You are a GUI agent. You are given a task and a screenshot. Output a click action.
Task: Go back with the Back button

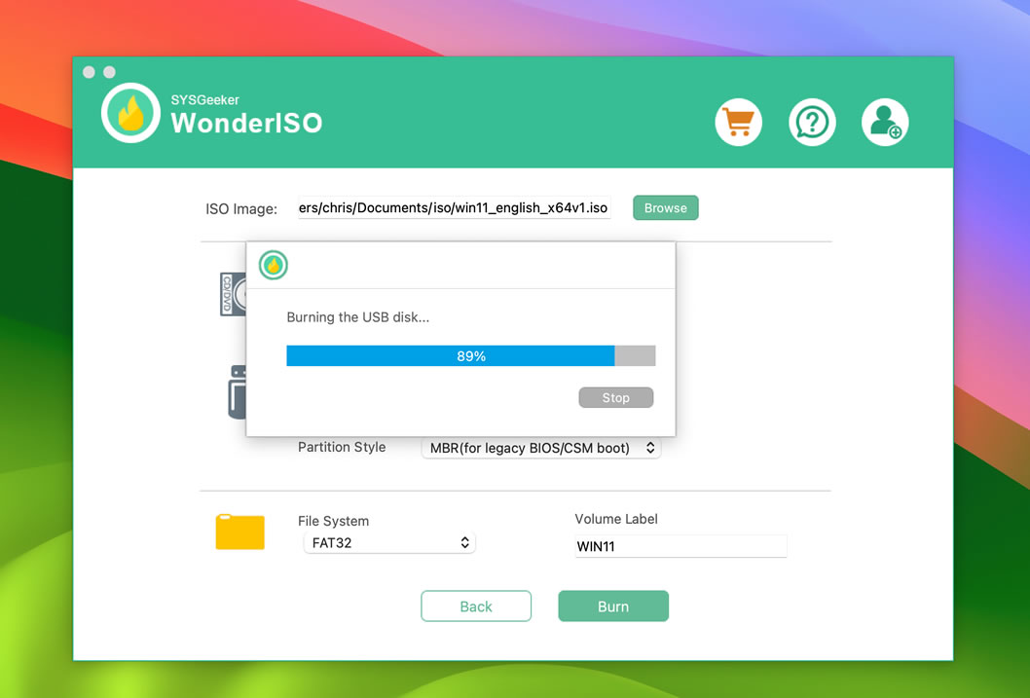coord(476,606)
